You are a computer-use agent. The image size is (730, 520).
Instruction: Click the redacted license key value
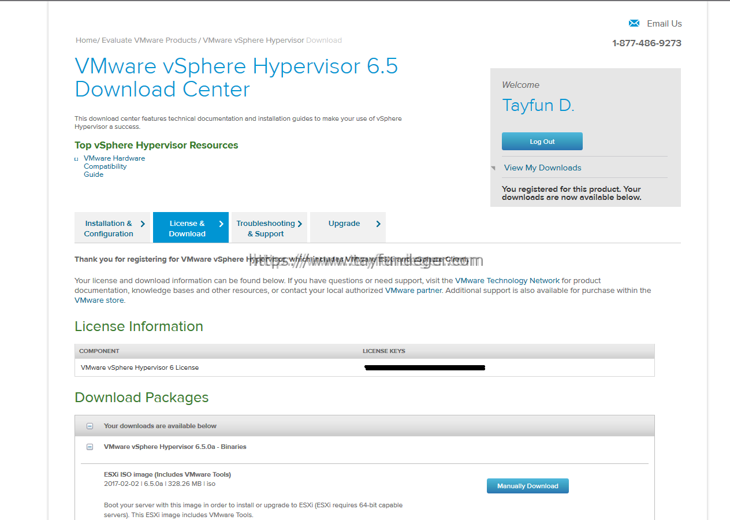pyautogui.click(x=425, y=367)
